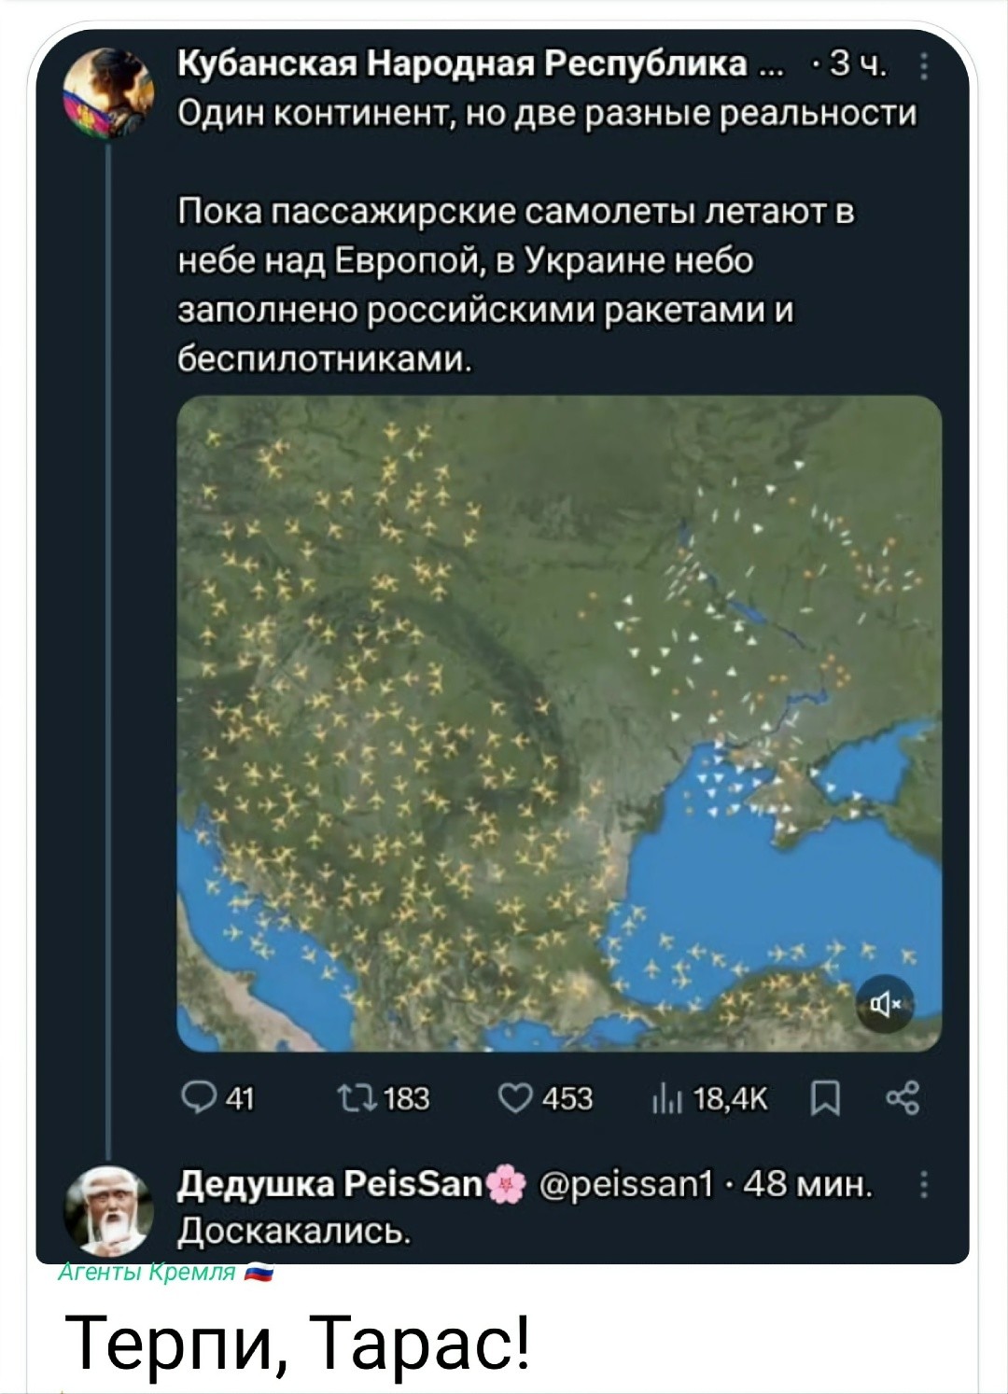Click the Агенты Кремля watermark label
The width and height of the screenshot is (1008, 1394).
point(147,1273)
